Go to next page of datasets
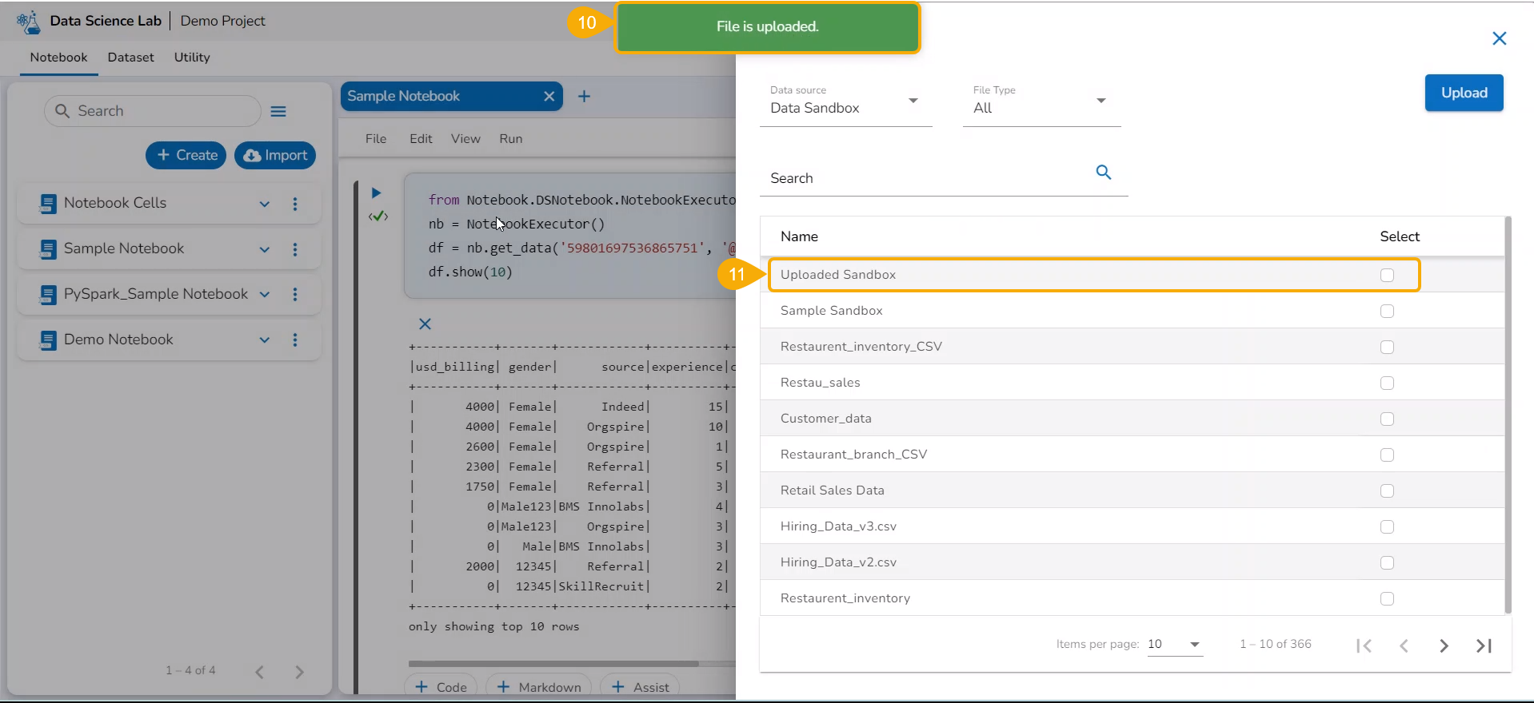 pos(1444,645)
